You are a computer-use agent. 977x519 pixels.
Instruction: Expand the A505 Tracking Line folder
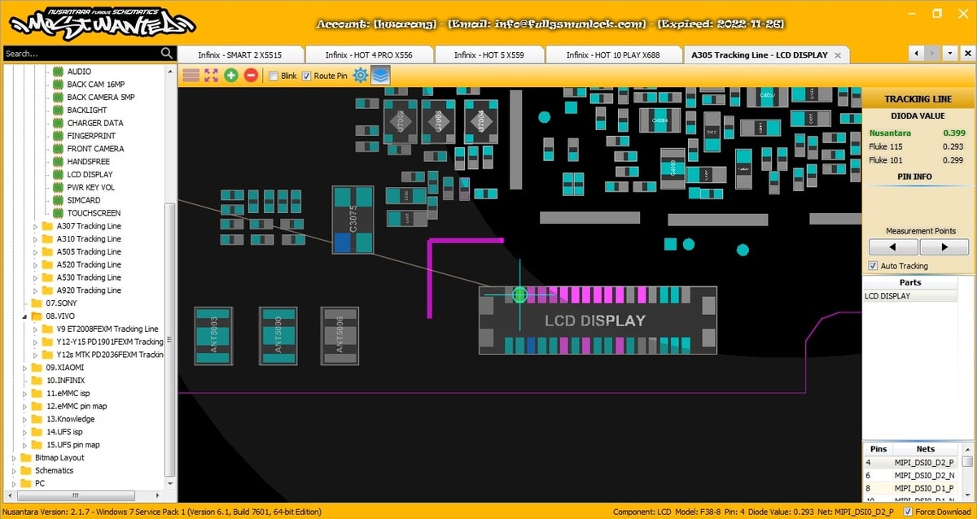click(35, 252)
